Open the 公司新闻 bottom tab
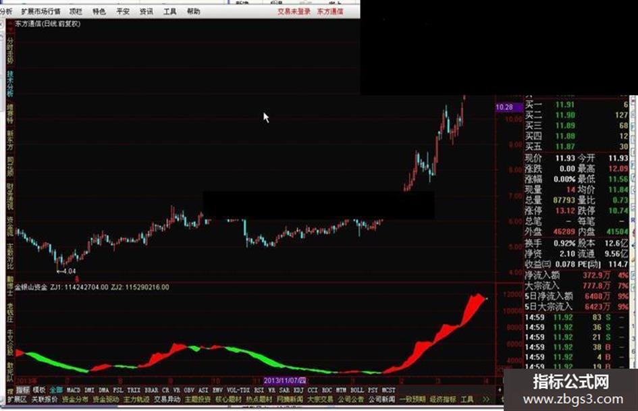The image size is (638, 411). (x=381, y=400)
